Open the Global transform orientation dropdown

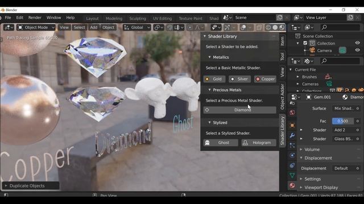(x=136, y=28)
